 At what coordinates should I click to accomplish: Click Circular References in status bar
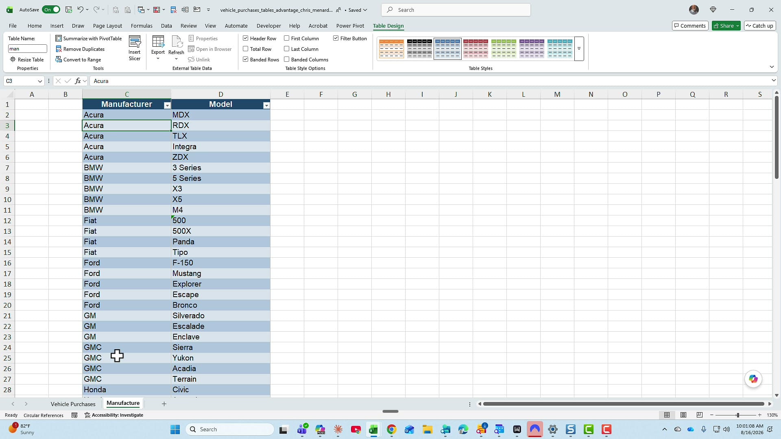(44, 415)
